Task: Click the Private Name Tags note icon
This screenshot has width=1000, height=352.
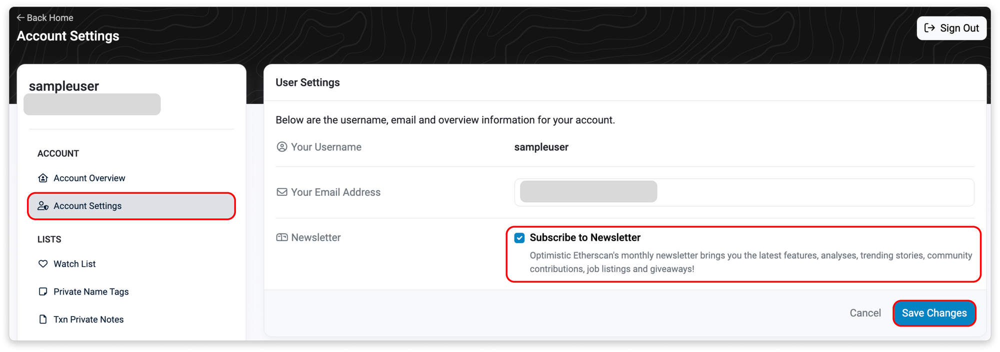Action: (43, 292)
